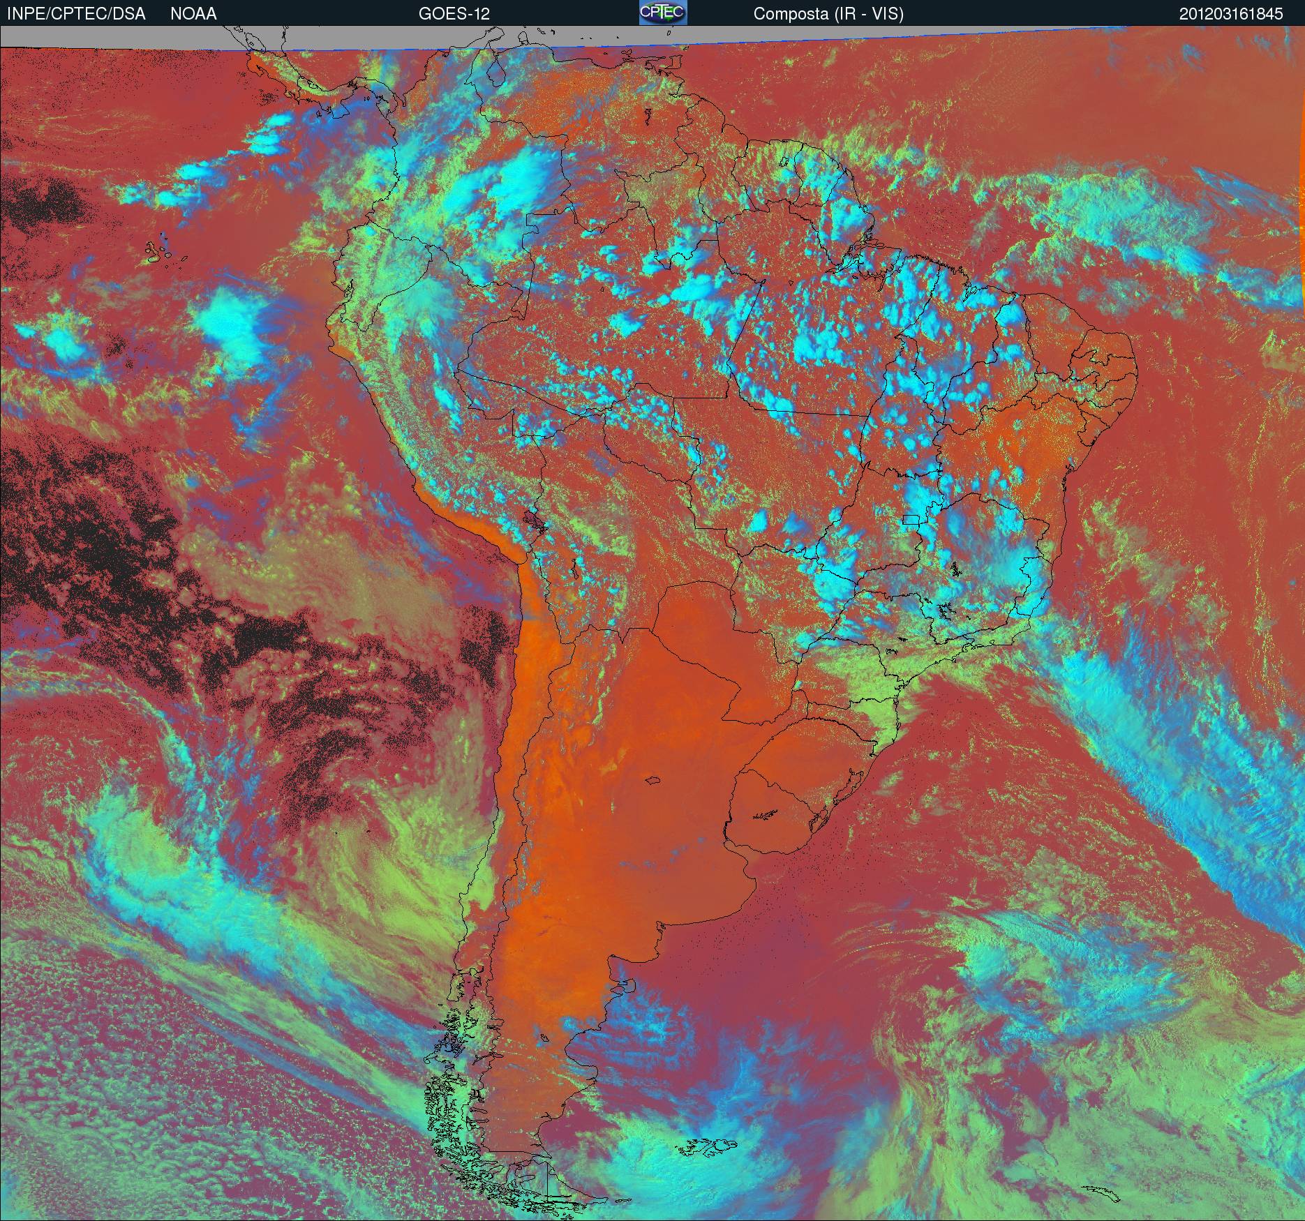Select the INPE/CPTEC/DSA header text

[x=76, y=14]
